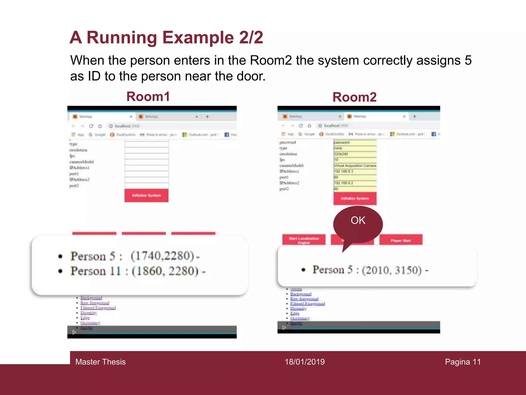Open the Raw foreground link in Room1
The image size is (526, 395).
tap(95, 303)
